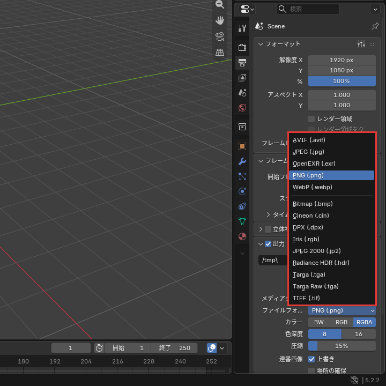Expand the 立体視 panel arrow
The height and width of the screenshot is (386, 386).
(x=261, y=229)
